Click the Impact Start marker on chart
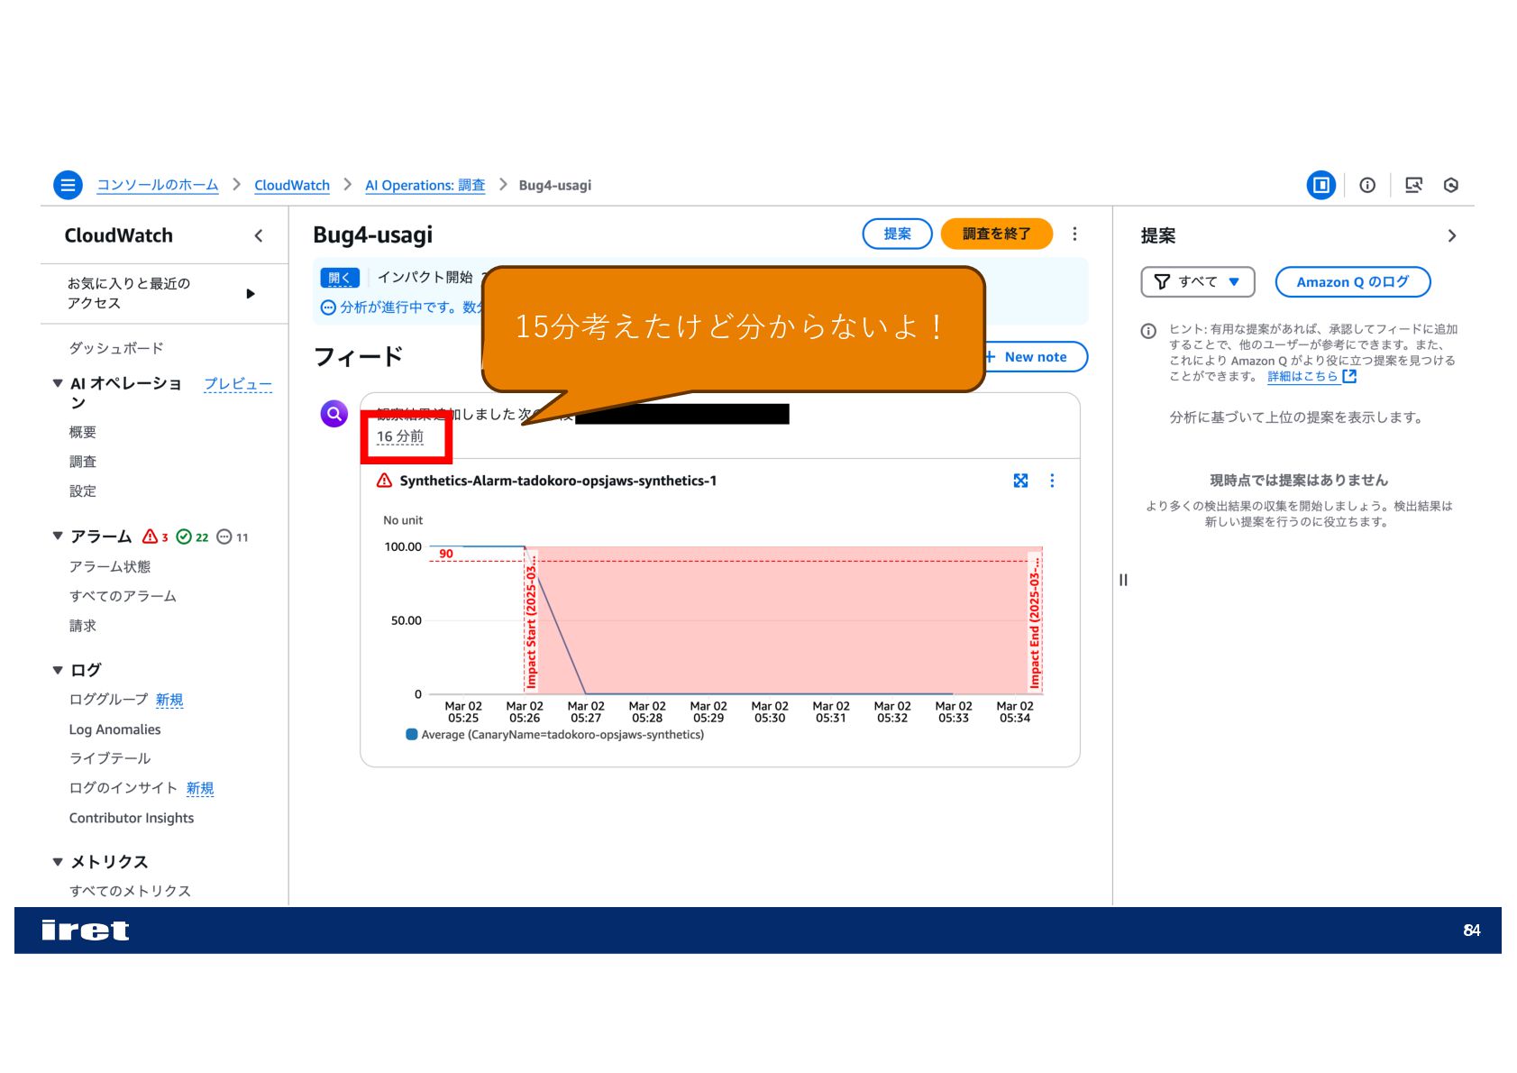Screen dimensions: 1517x1073 (531, 622)
